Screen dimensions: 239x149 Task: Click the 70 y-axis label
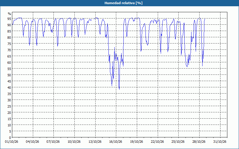pyautogui.click(x=9, y=50)
